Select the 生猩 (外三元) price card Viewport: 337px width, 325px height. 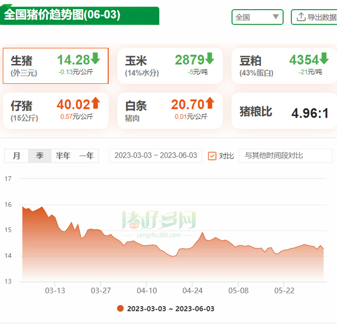click(x=56, y=66)
